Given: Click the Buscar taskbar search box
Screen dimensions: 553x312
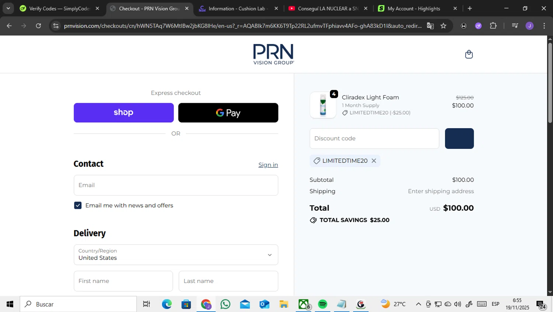Looking at the screenshot, I should point(78,304).
